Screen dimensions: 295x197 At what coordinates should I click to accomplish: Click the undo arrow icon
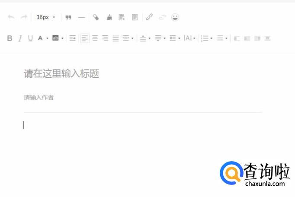tap(11, 17)
